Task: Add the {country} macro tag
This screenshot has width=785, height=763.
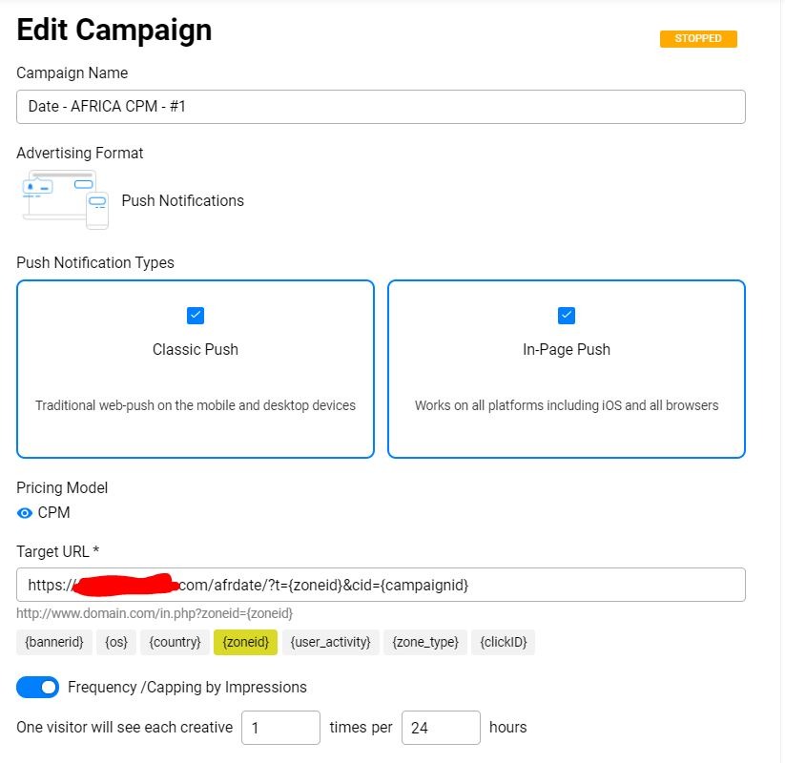Action: point(175,642)
